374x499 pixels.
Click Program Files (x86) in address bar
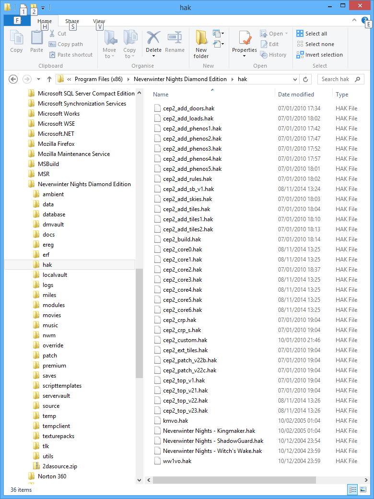pyautogui.click(x=99, y=79)
